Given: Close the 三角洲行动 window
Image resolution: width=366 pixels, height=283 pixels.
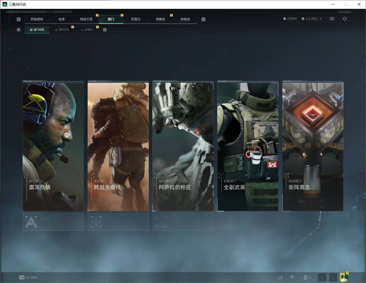Looking at the screenshot, I should point(359,4).
